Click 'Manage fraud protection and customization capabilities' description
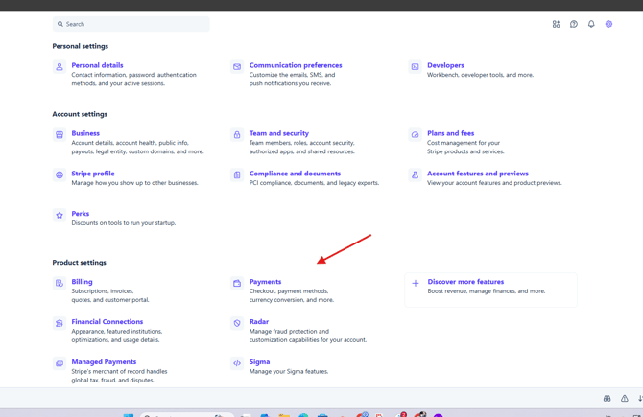Image resolution: width=643 pixels, height=417 pixels. point(308,336)
